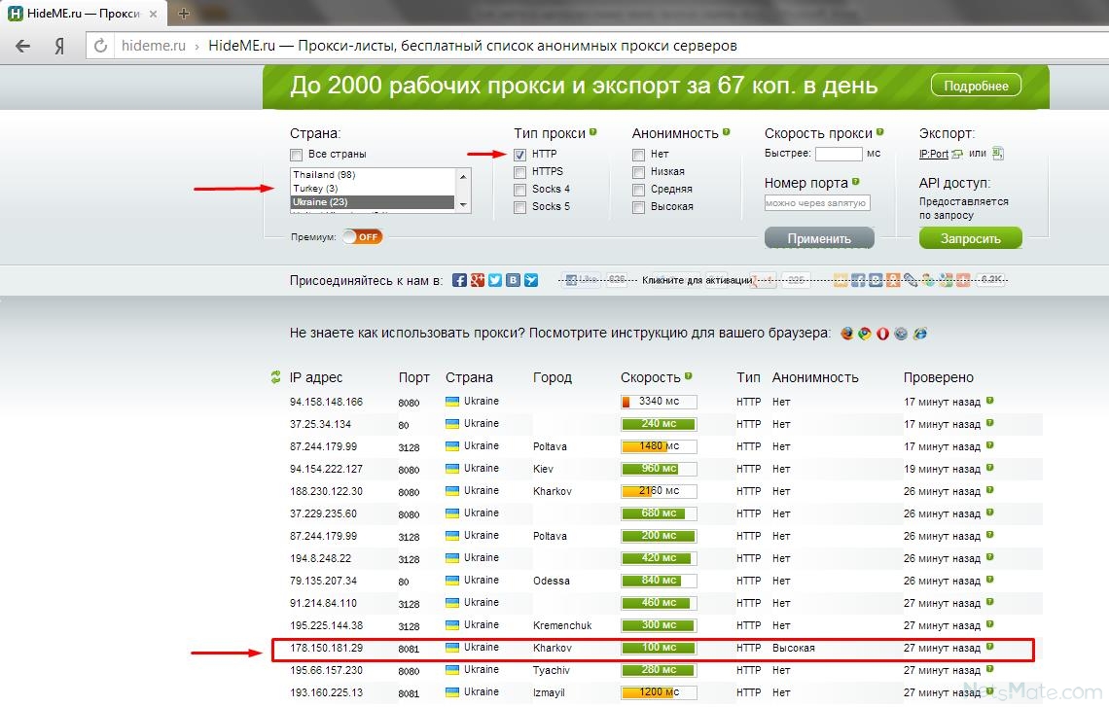Check the 'Нет' anonymity checkbox
The image size is (1109, 707).
(x=639, y=154)
